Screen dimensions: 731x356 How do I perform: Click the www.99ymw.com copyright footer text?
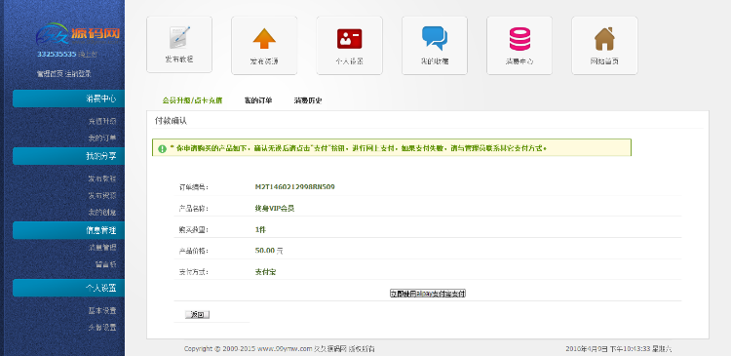(x=280, y=349)
